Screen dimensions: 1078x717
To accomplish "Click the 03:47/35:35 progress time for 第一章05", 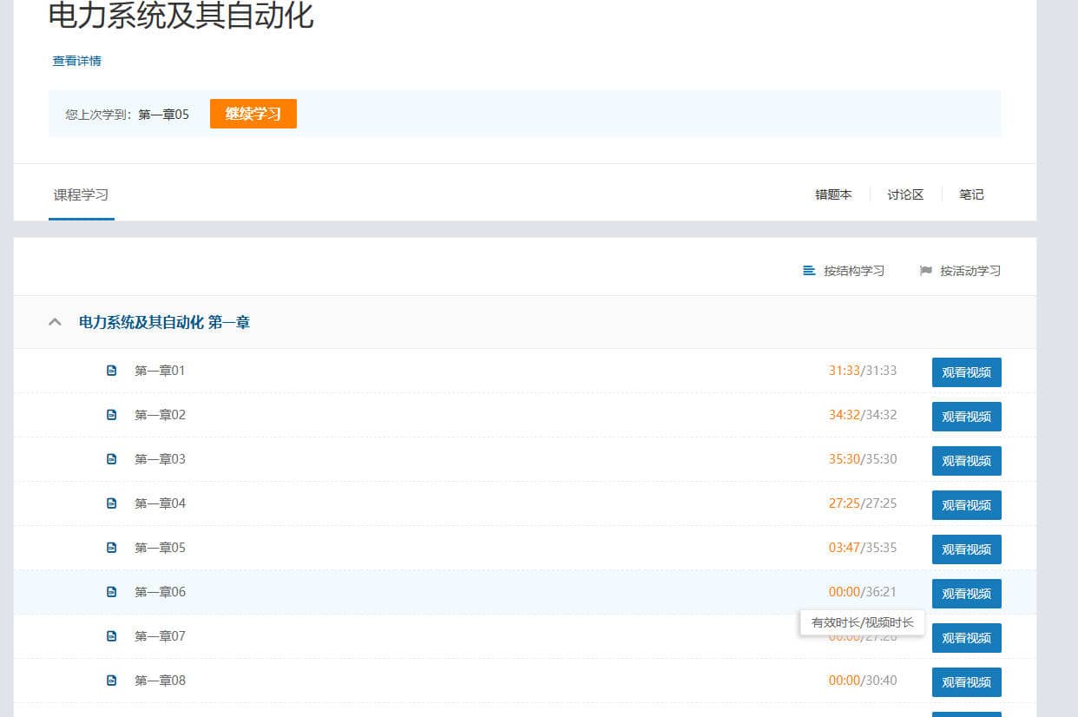I will [862, 548].
